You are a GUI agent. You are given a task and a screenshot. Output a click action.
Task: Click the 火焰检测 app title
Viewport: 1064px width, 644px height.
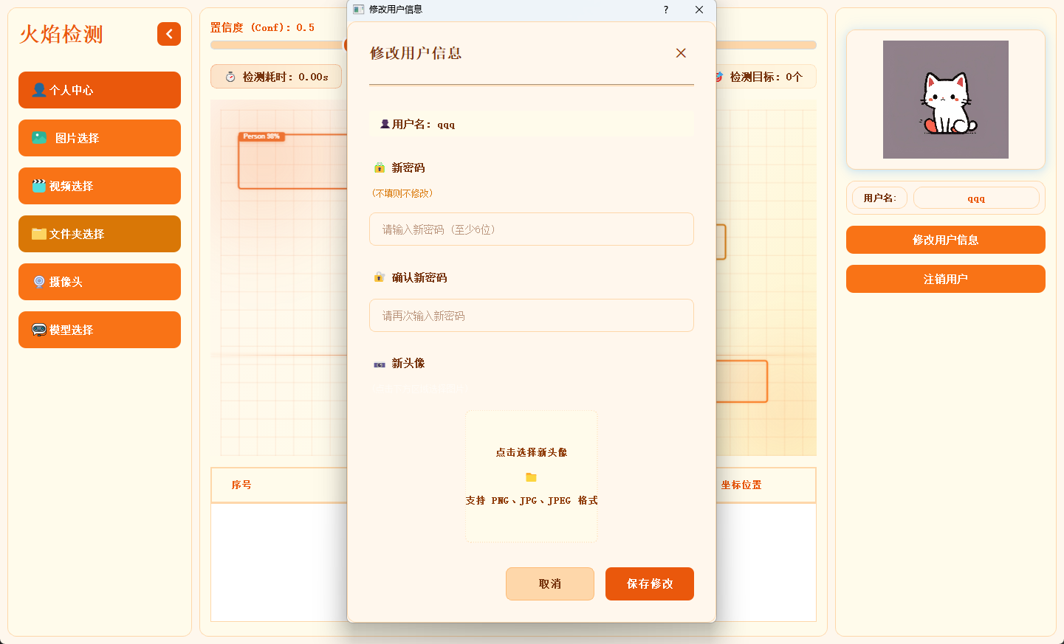click(61, 34)
